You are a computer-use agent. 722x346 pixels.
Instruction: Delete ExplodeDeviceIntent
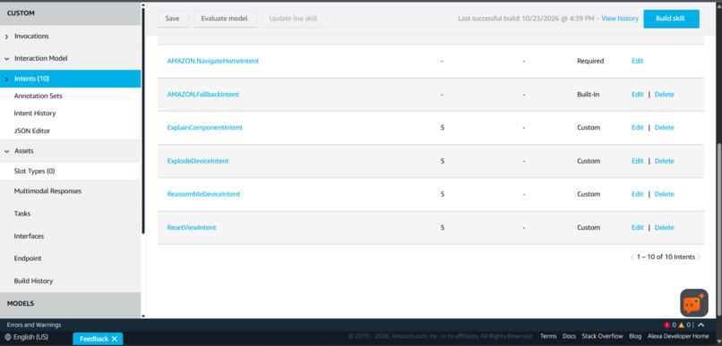click(665, 161)
